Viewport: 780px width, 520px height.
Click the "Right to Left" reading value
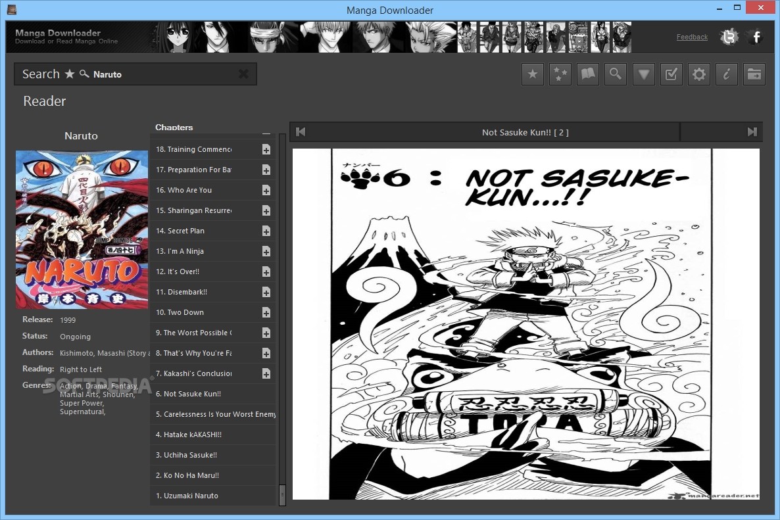click(81, 369)
